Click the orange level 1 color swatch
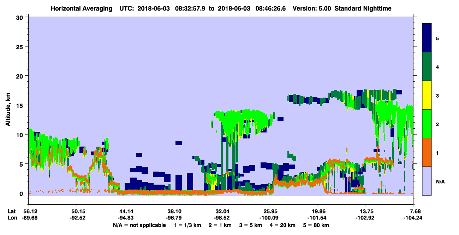This screenshot has height=235, width=459. point(427,152)
